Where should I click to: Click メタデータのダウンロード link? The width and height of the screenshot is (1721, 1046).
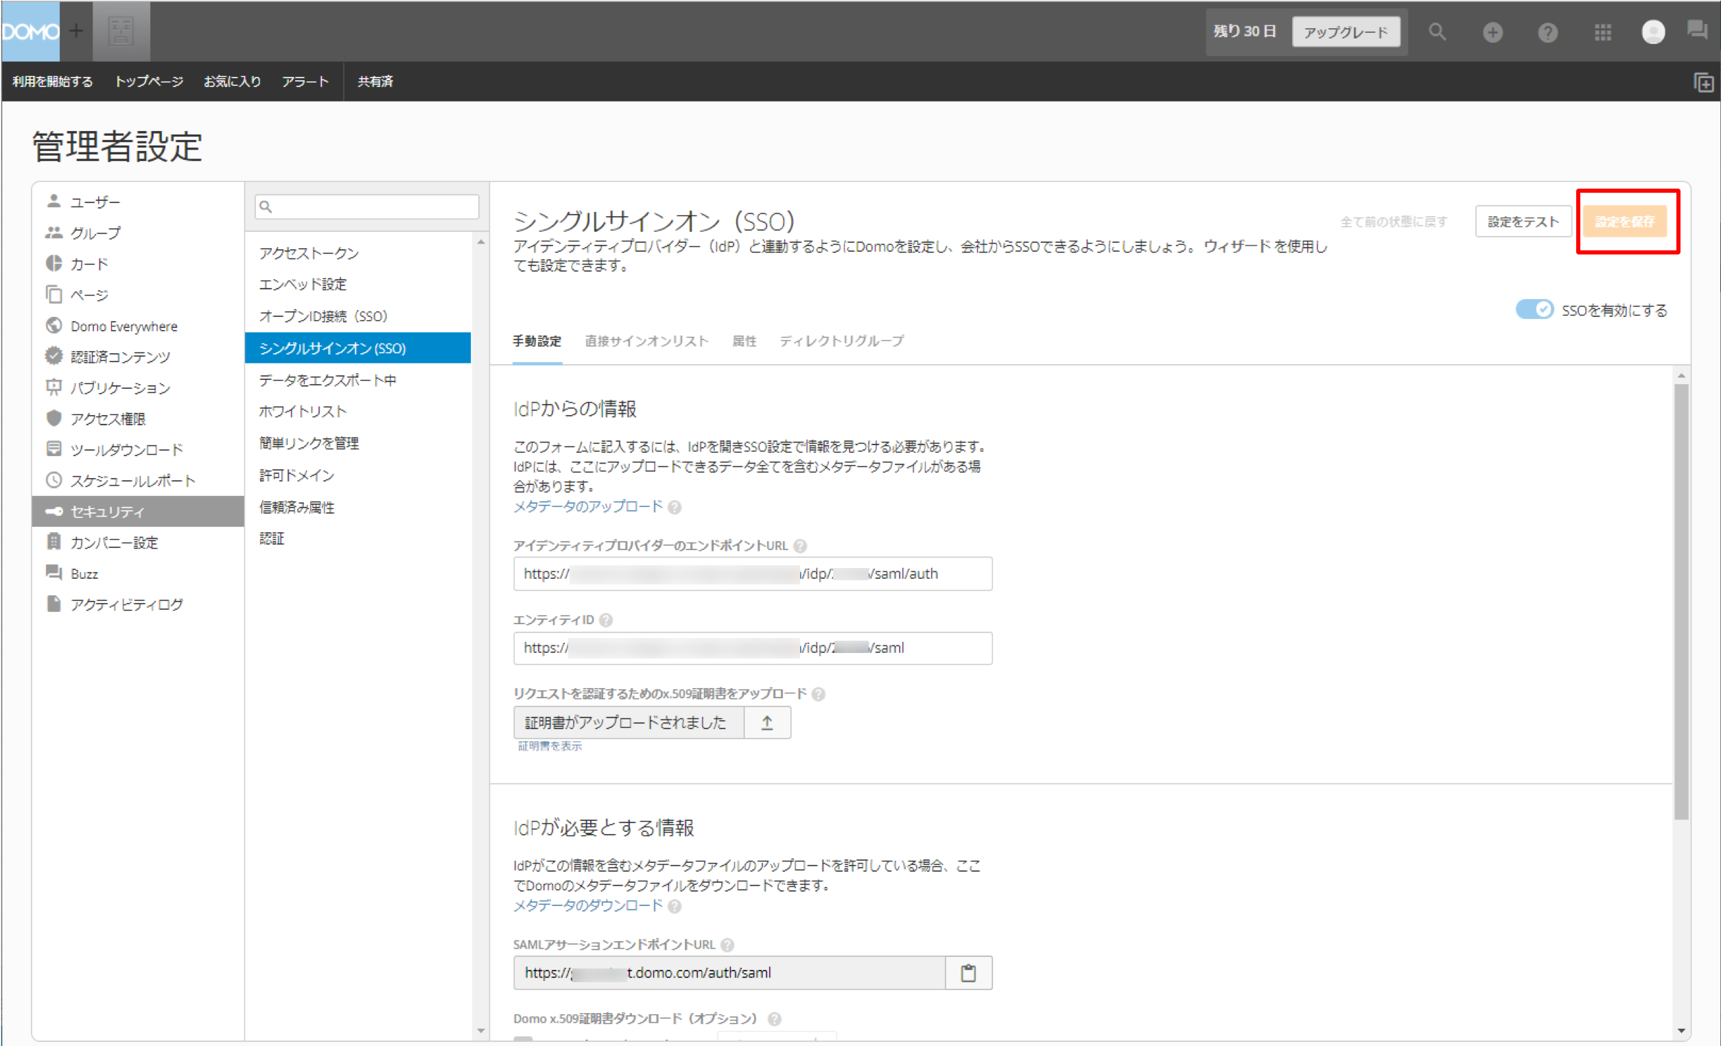click(x=588, y=905)
